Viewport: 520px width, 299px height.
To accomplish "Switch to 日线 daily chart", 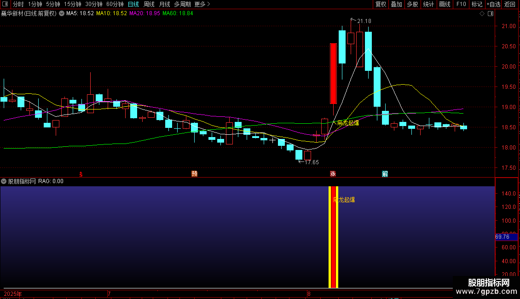I will point(133,4).
